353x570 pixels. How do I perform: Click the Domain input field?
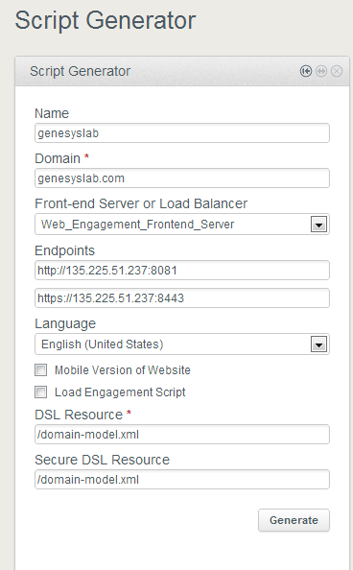[182, 178]
